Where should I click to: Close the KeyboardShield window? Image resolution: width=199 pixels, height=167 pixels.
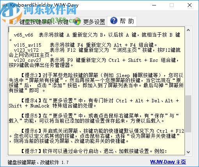pyautogui.click(x=190, y=5)
